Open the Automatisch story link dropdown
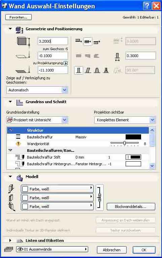This screenshot has width=162, height=258. tap(65, 90)
